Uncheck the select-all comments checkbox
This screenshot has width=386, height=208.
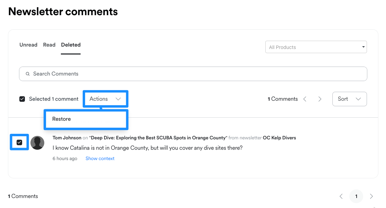point(22,99)
